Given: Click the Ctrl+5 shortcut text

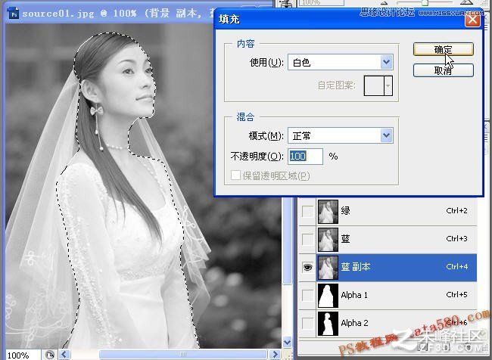Looking at the screenshot, I should tap(456, 294).
